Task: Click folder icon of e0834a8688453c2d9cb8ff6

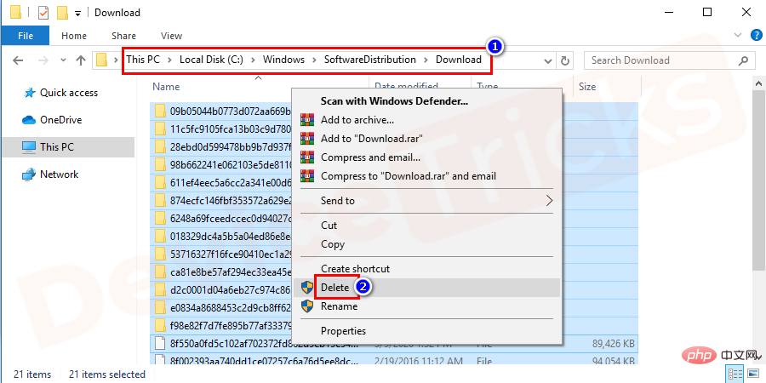Action: [160, 307]
